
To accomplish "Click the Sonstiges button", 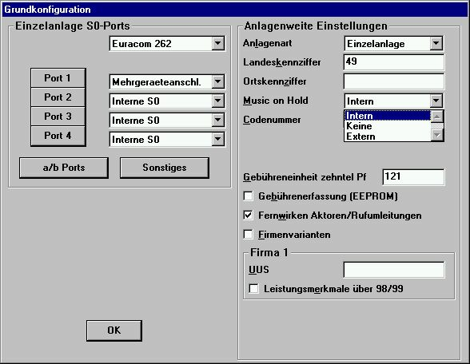I will point(165,168).
